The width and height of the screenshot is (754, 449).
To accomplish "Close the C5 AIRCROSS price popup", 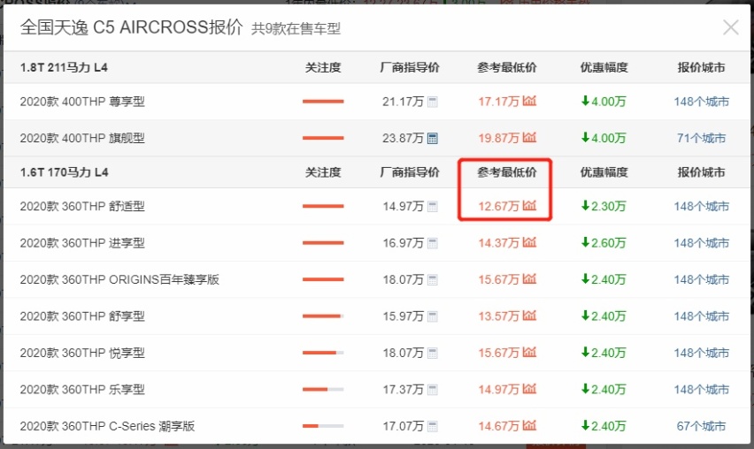I will pos(730,27).
